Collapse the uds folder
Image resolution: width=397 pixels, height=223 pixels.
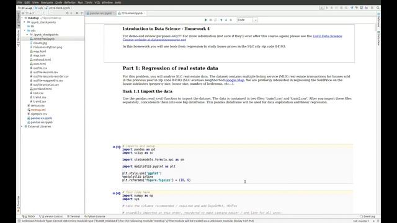[25, 30]
